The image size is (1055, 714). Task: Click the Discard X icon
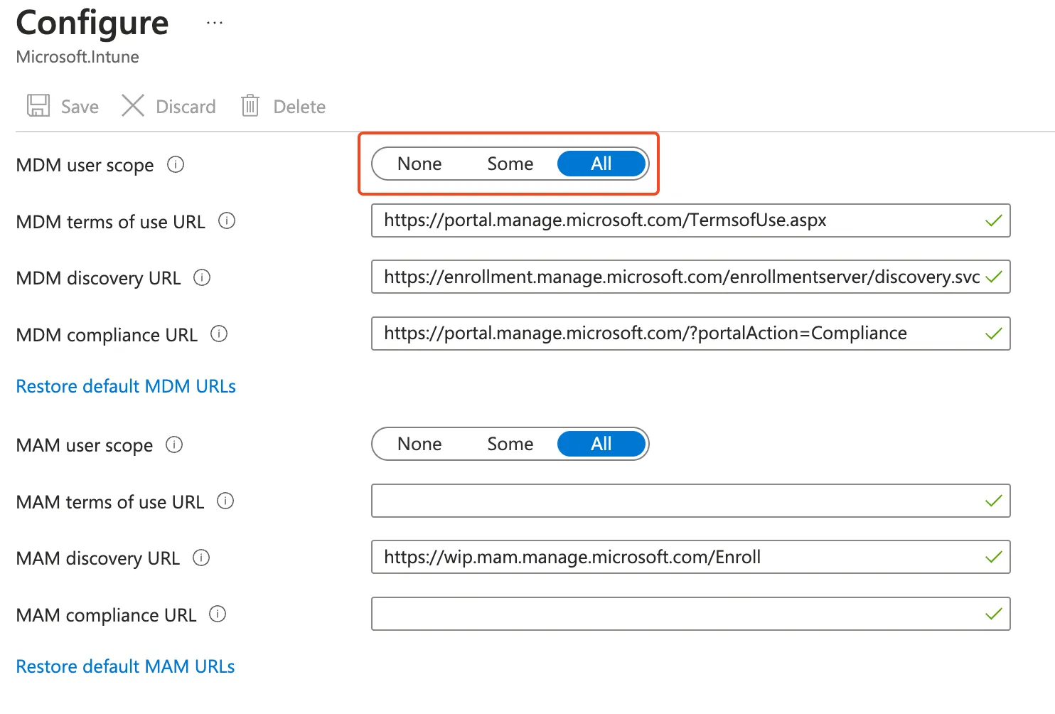[133, 105]
